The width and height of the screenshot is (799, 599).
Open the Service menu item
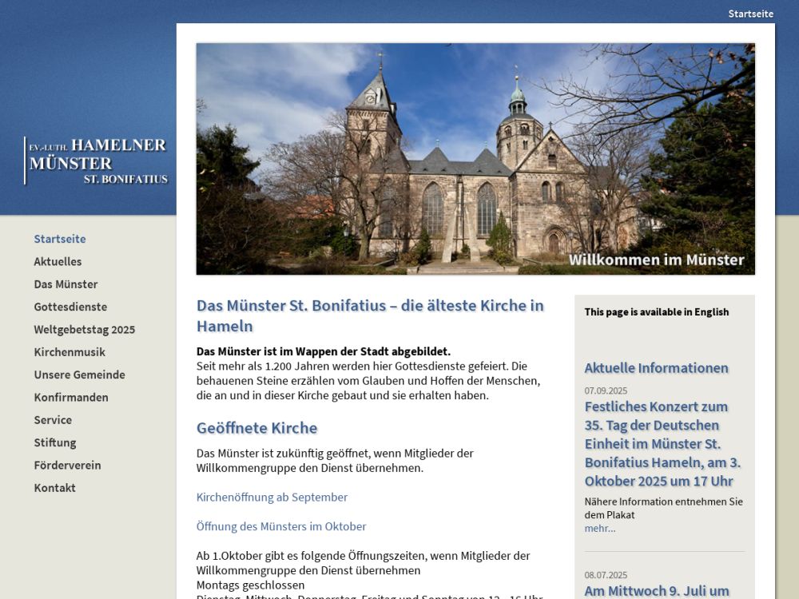(53, 420)
